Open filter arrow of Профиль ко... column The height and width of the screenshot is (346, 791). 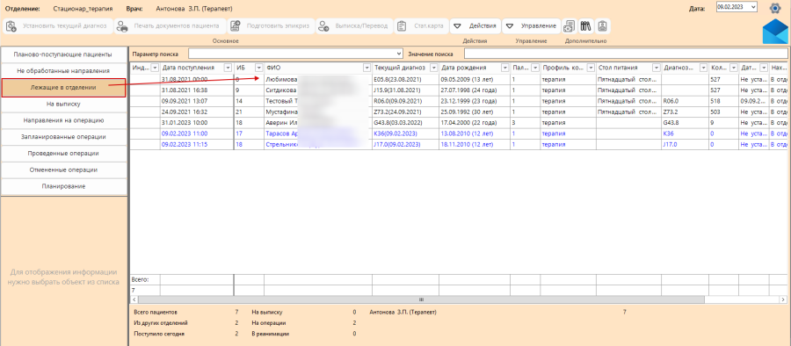591,68
